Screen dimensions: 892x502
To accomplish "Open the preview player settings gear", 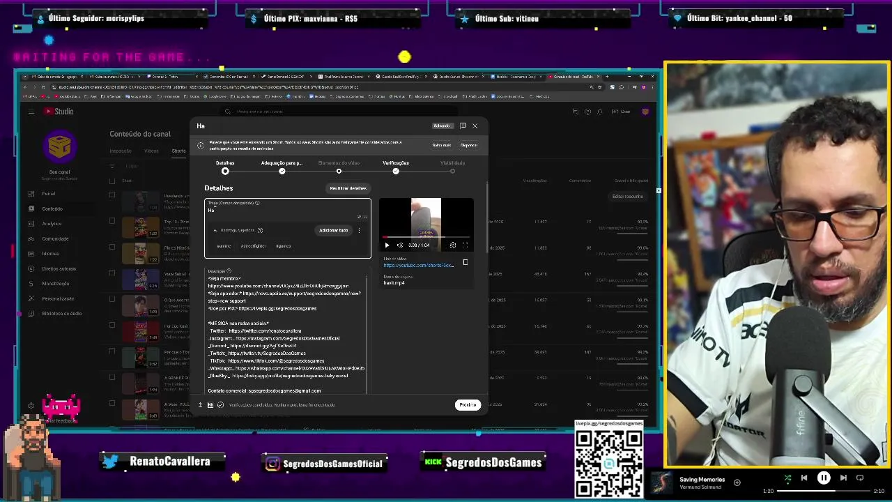I will click(453, 245).
